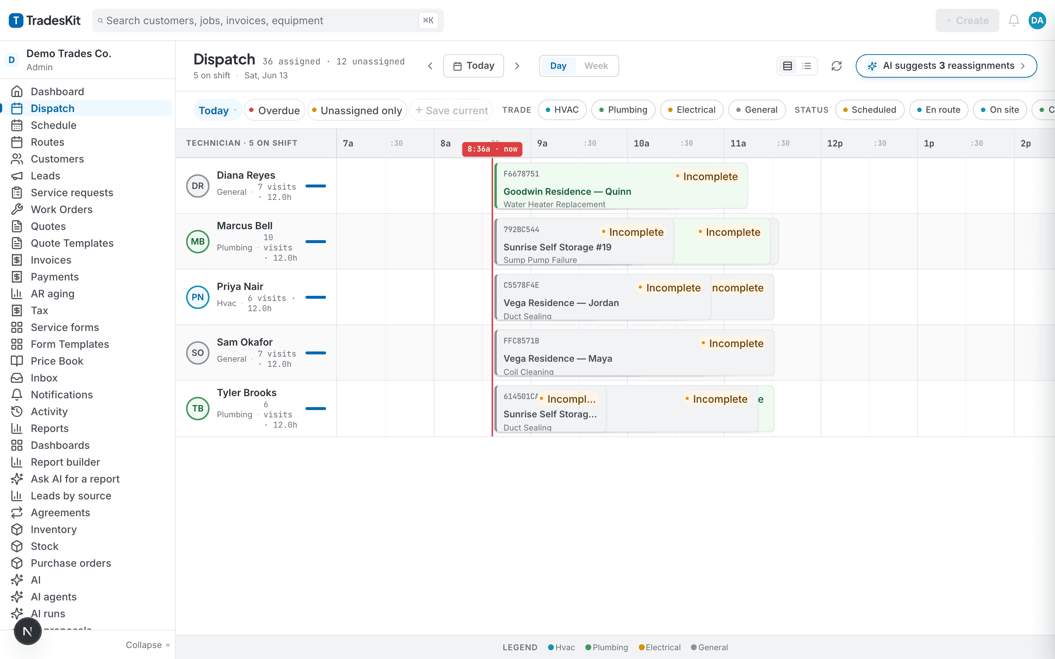Image resolution: width=1055 pixels, height=659 pixels.
Task: Select the Week view tab
Action: coord(596,66)
